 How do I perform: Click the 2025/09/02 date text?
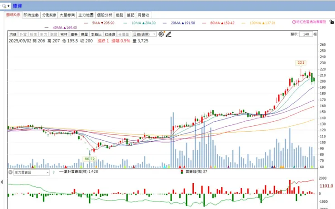(20, 41)
